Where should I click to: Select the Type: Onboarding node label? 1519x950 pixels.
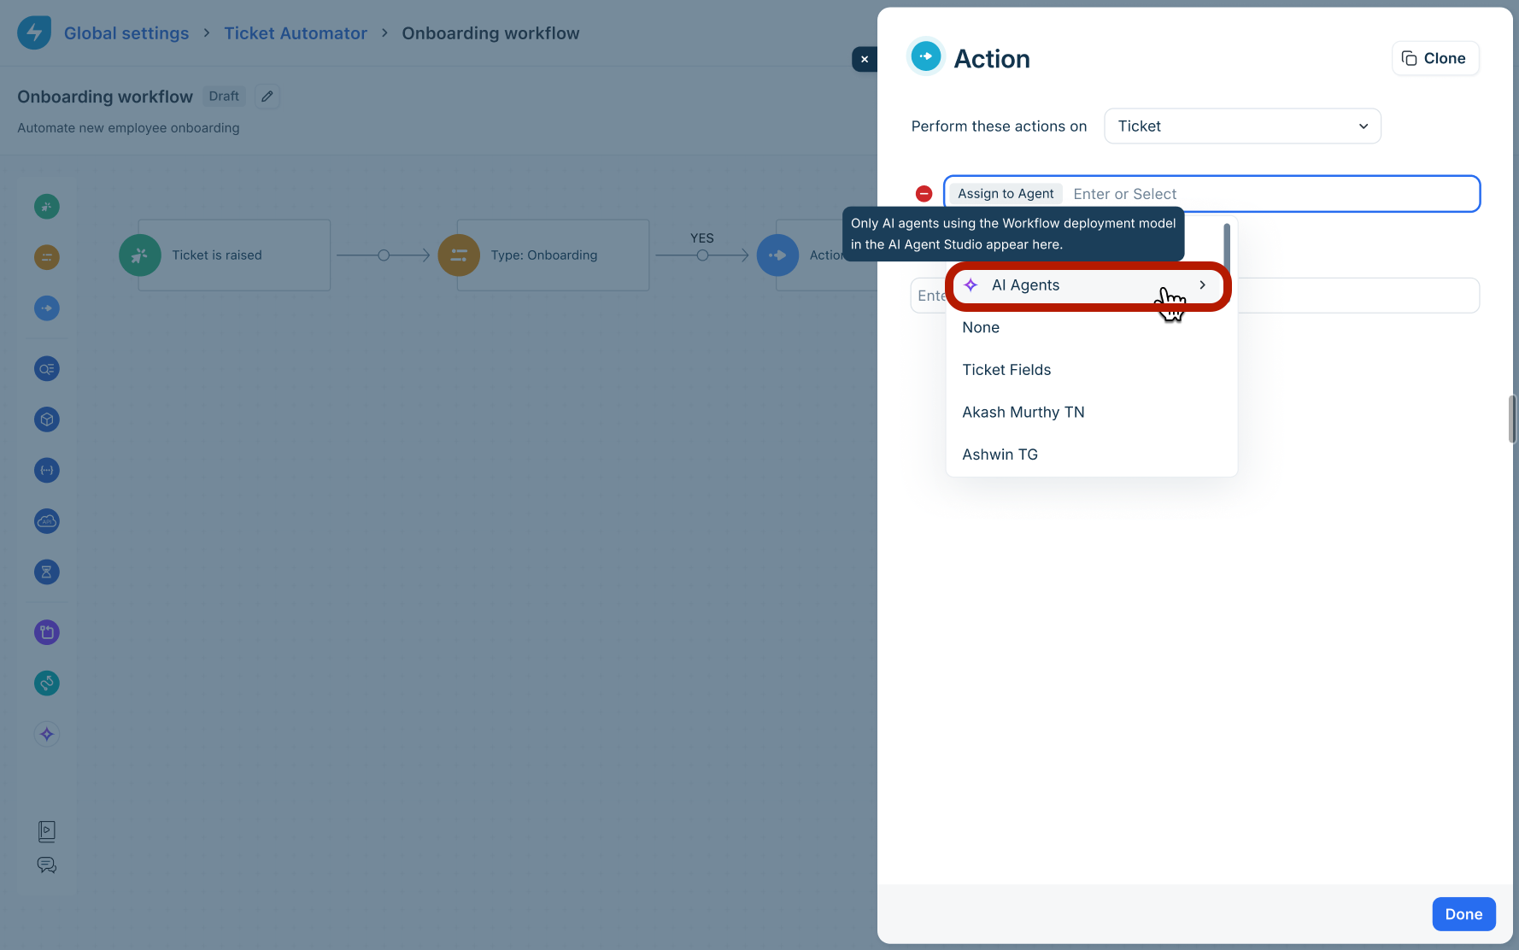[x=544, y=255]
